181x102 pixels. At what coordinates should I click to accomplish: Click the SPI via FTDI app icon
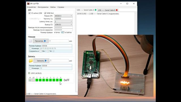(28, 4)
